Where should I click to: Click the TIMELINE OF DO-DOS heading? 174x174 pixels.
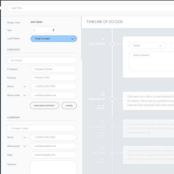[x=104, y=22]
